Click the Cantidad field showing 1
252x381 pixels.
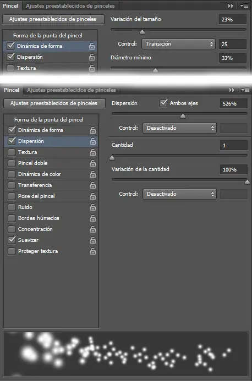coord(233,145)
